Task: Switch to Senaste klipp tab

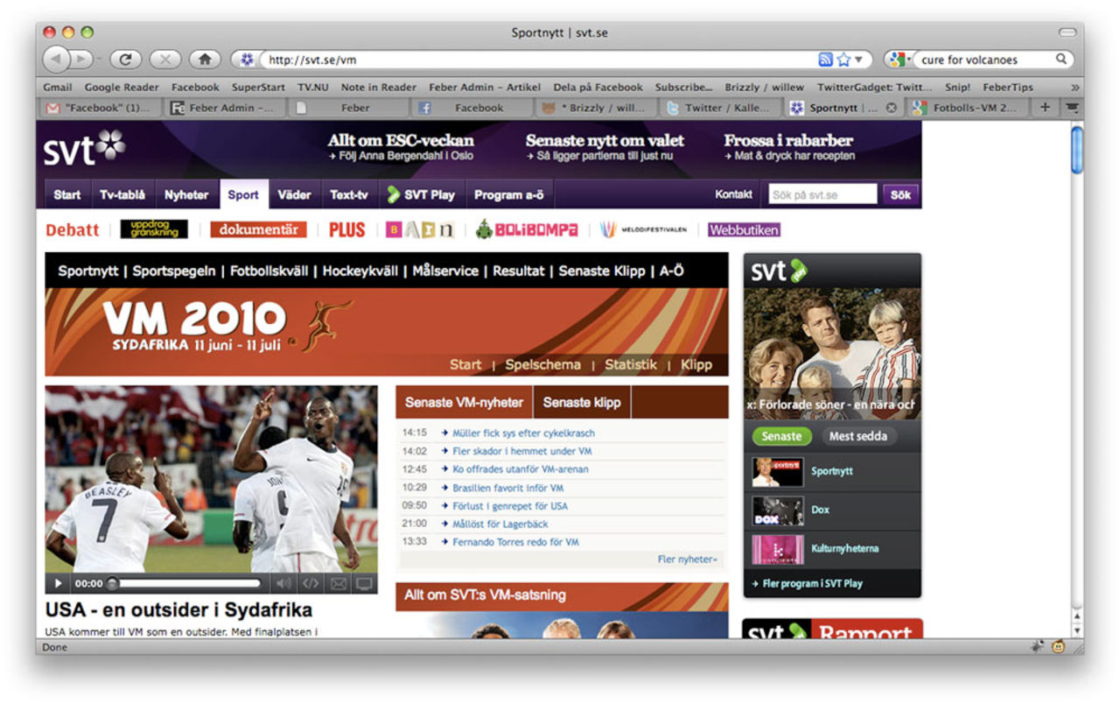Action: click(x=581, y=403)
